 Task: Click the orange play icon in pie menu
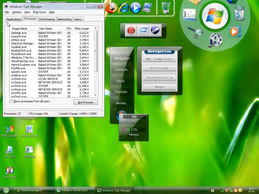coord(235,32)
